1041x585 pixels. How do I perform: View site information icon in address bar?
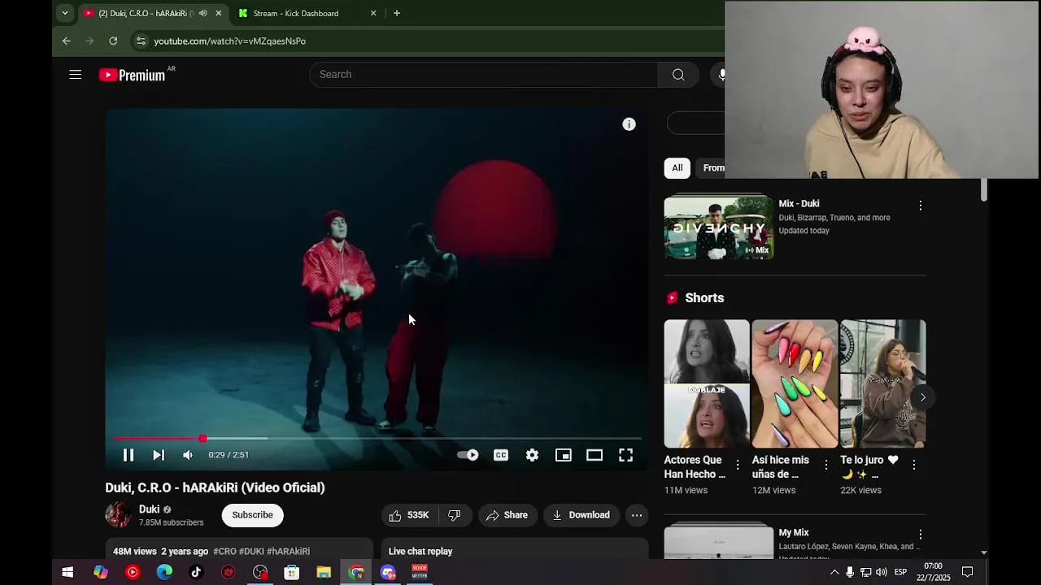(x=141, y=41)
